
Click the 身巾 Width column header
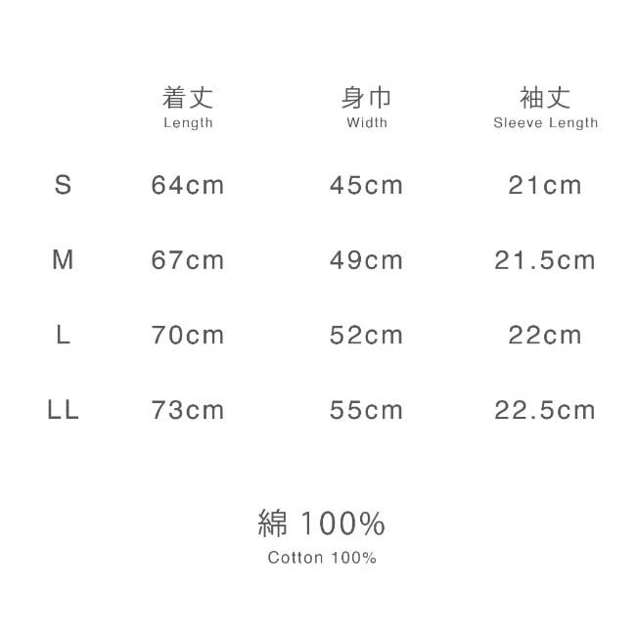[367, 107]
